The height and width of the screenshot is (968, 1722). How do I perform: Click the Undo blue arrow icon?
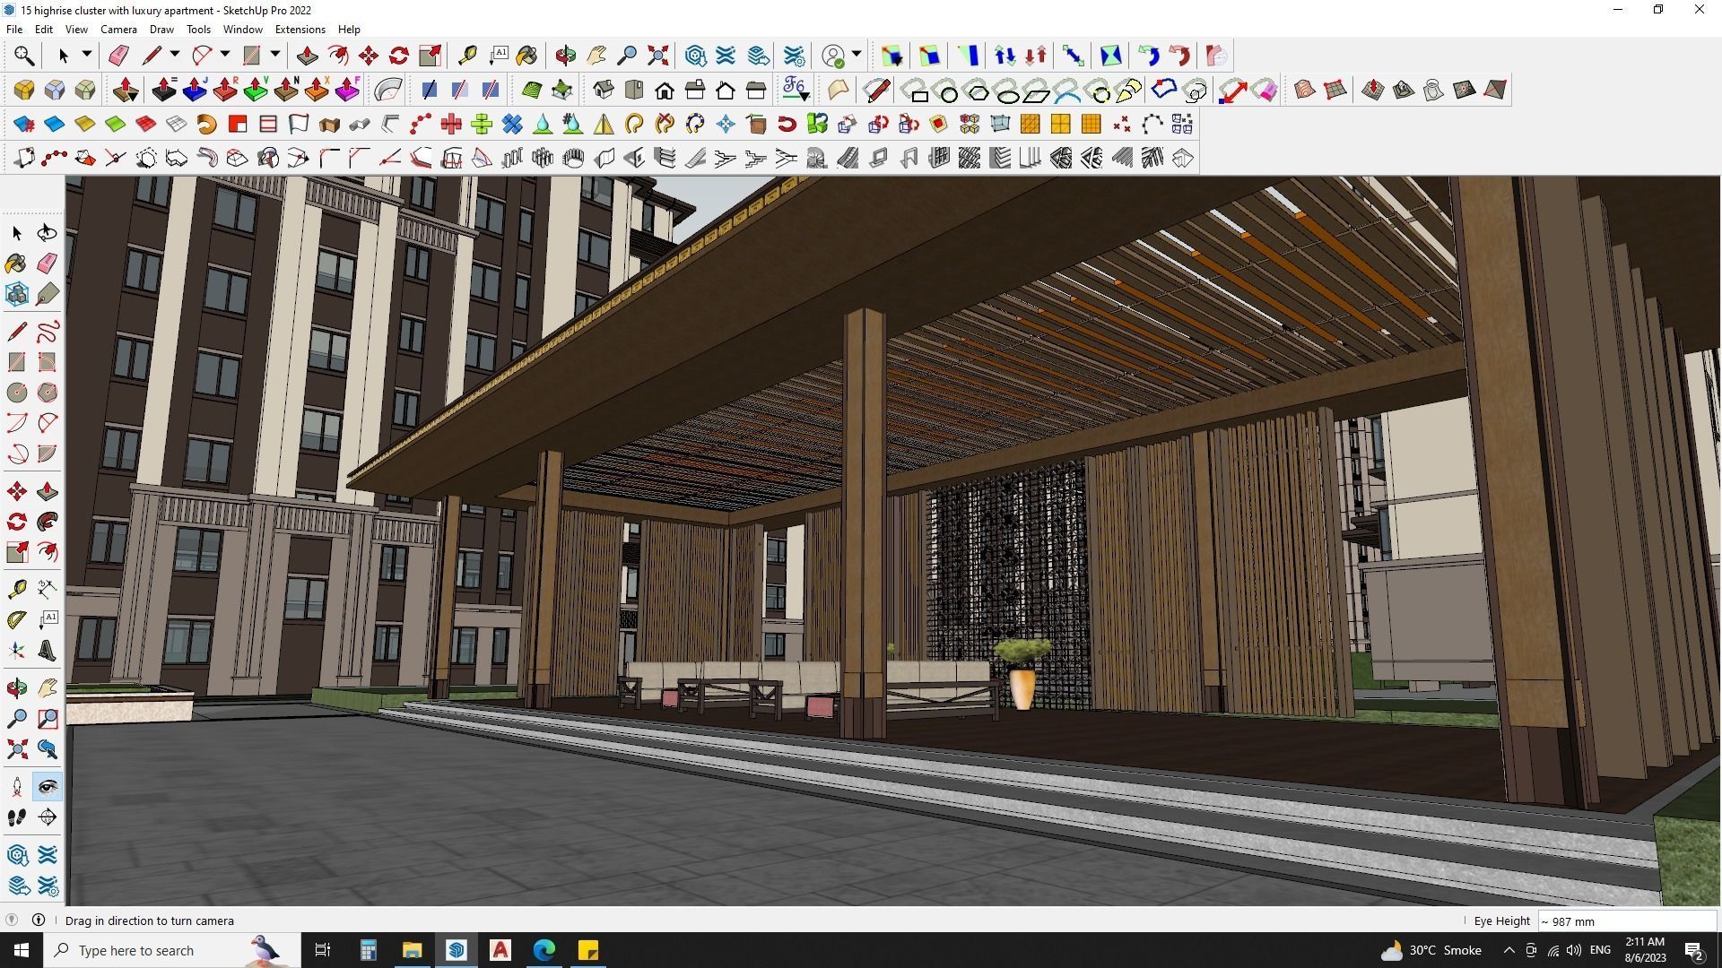click(x=1149, y=56)
